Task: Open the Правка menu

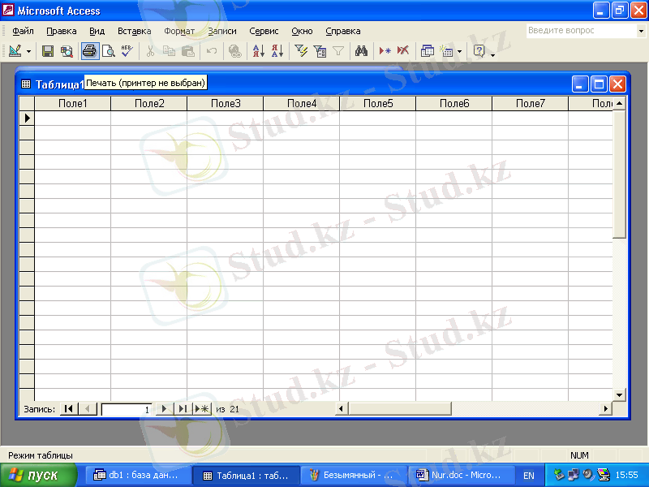Action: click(x=62, y=31)
